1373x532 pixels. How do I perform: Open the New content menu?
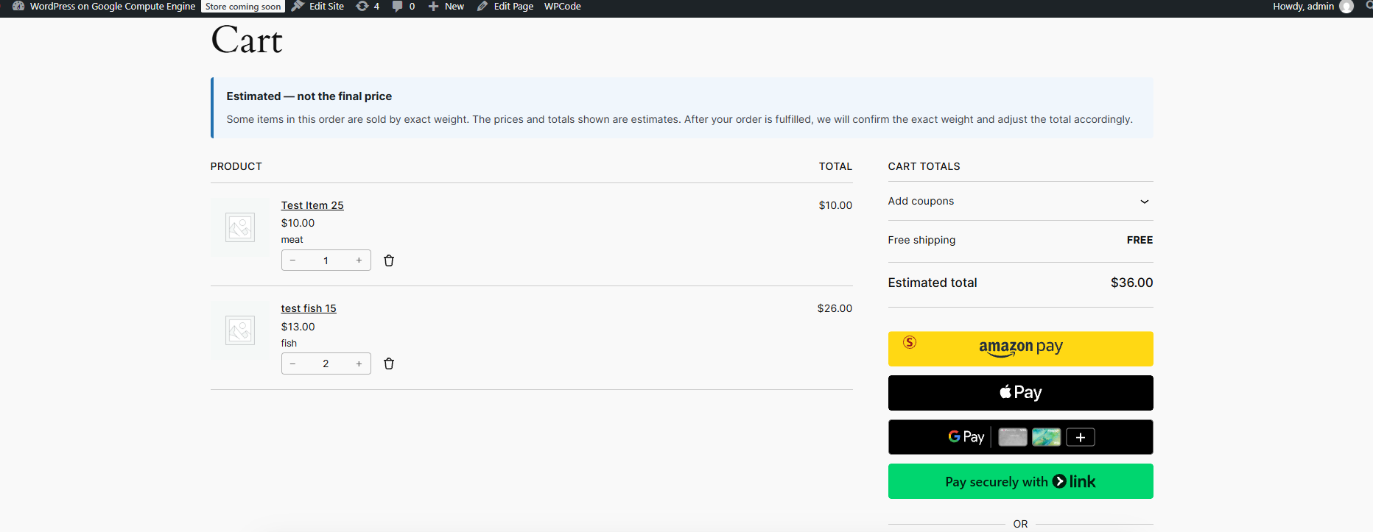(x=446, y=7)
